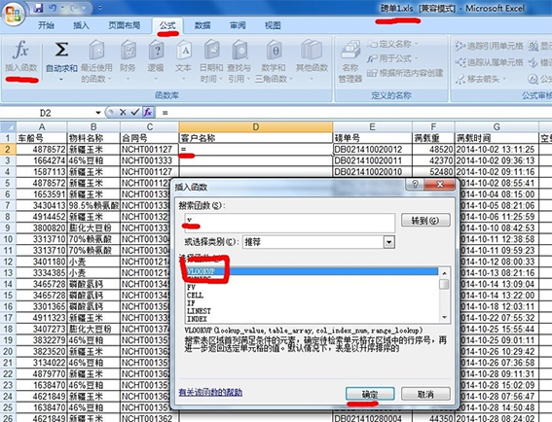
Task: Open 最近使用的函数 library
Action: tap(96, 61)
